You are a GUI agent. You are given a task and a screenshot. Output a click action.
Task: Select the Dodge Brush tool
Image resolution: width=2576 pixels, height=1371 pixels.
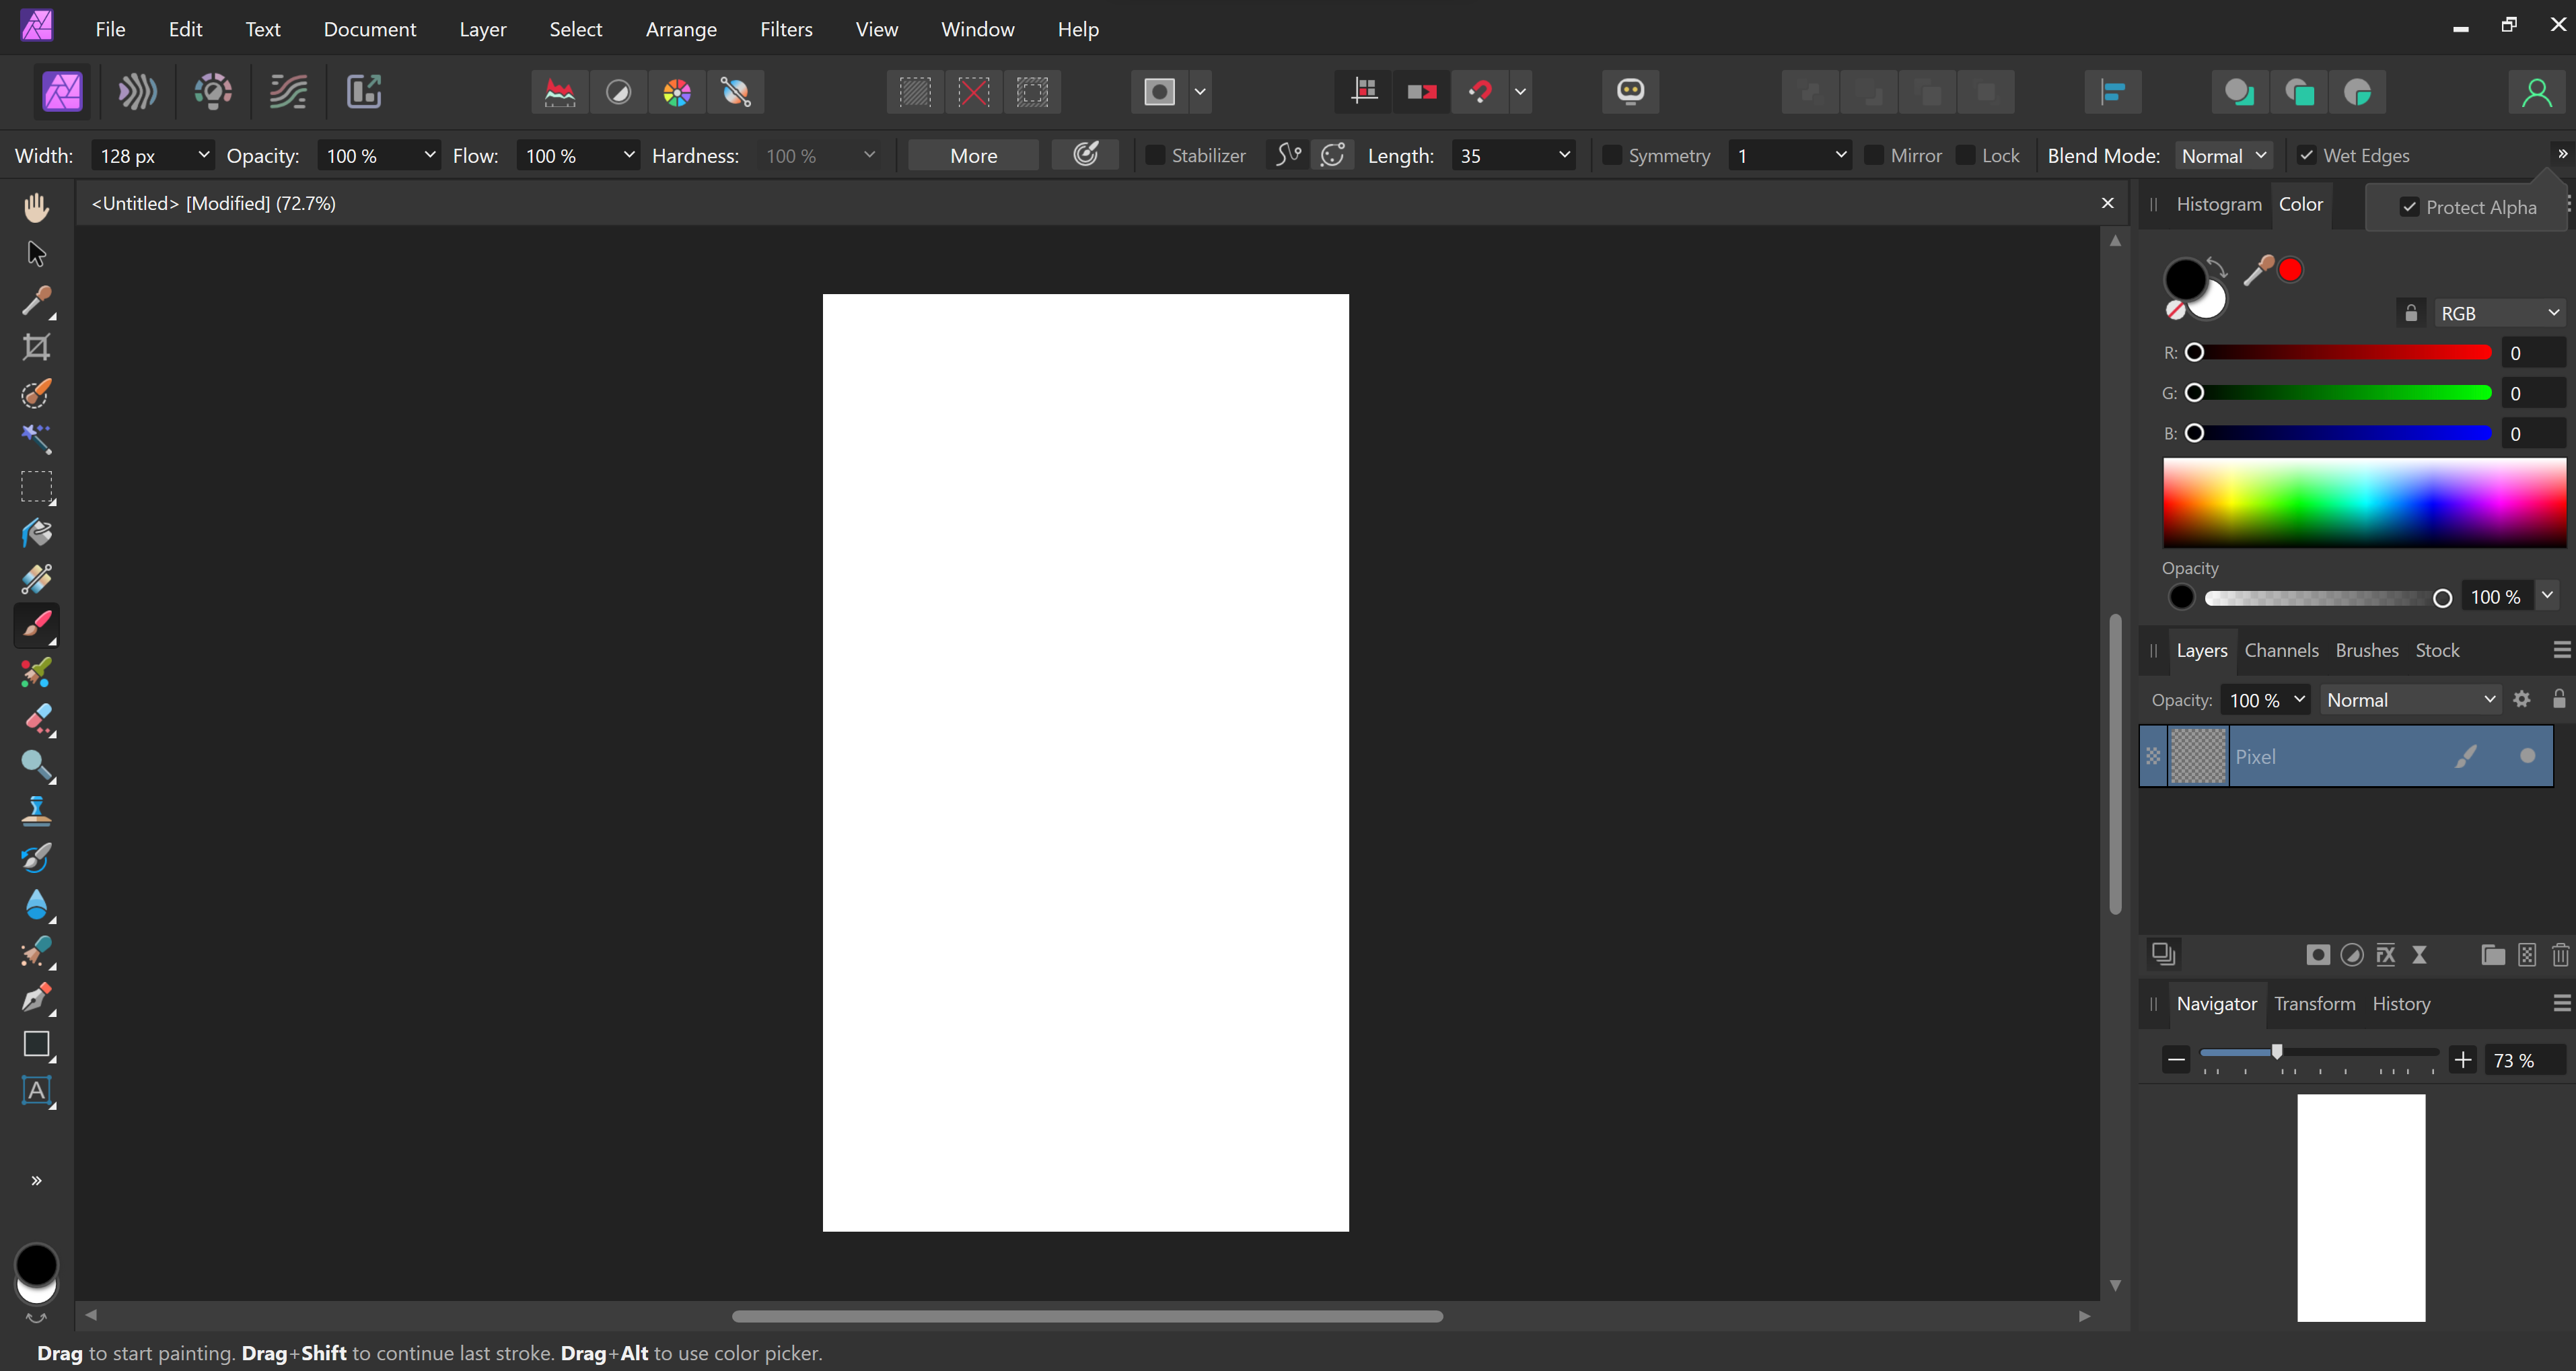[37, 765]
